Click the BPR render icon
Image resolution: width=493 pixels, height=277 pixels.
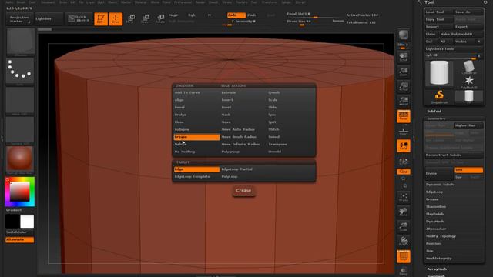[404, 35]
